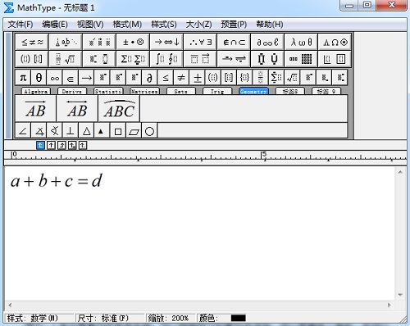Open the 样式(S) menu

click(x=164, y=25)
